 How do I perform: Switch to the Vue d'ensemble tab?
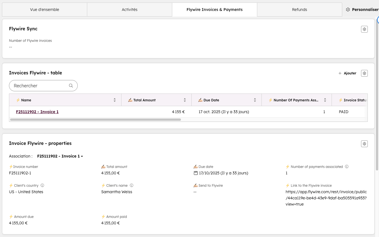(x=45, y=10)
